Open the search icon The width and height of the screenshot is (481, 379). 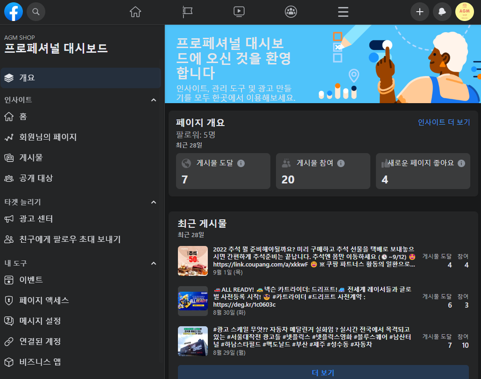click(x=36, y=12)
